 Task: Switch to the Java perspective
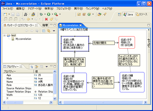[128, 14]
